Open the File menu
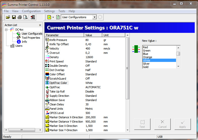198x140 pixels. point(6,11)
